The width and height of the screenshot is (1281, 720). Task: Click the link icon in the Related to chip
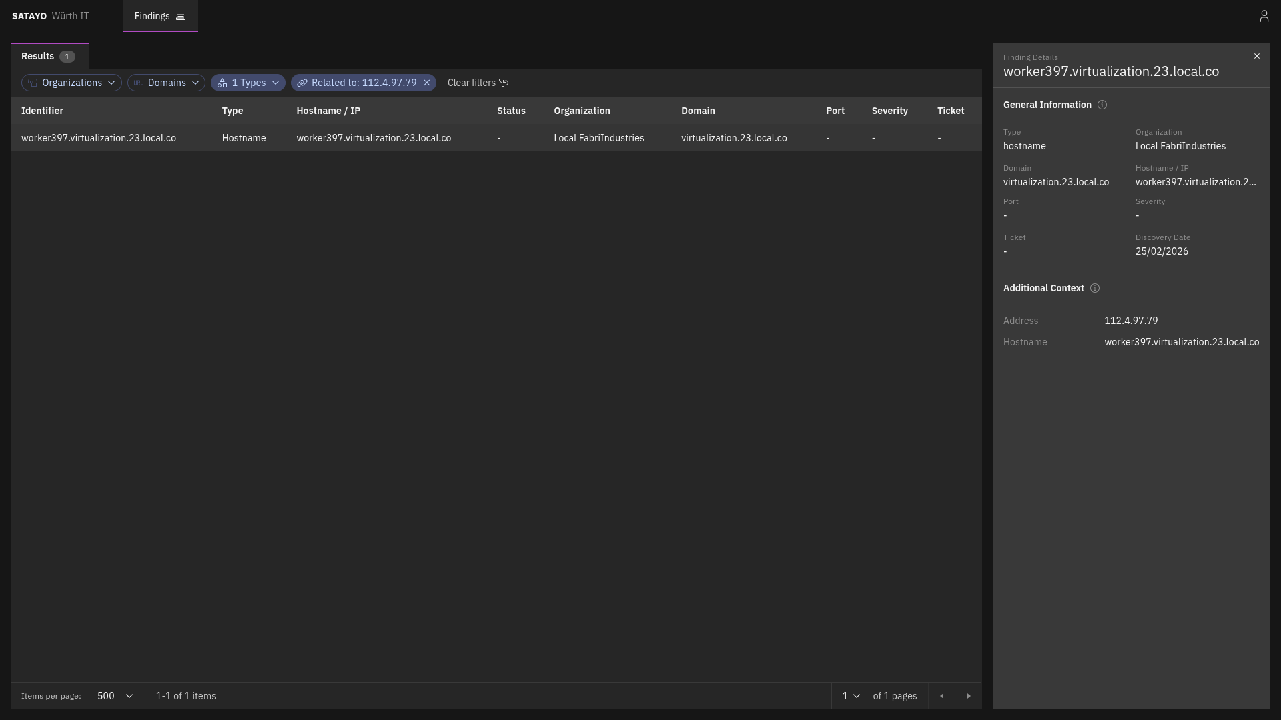coord(304,83)
